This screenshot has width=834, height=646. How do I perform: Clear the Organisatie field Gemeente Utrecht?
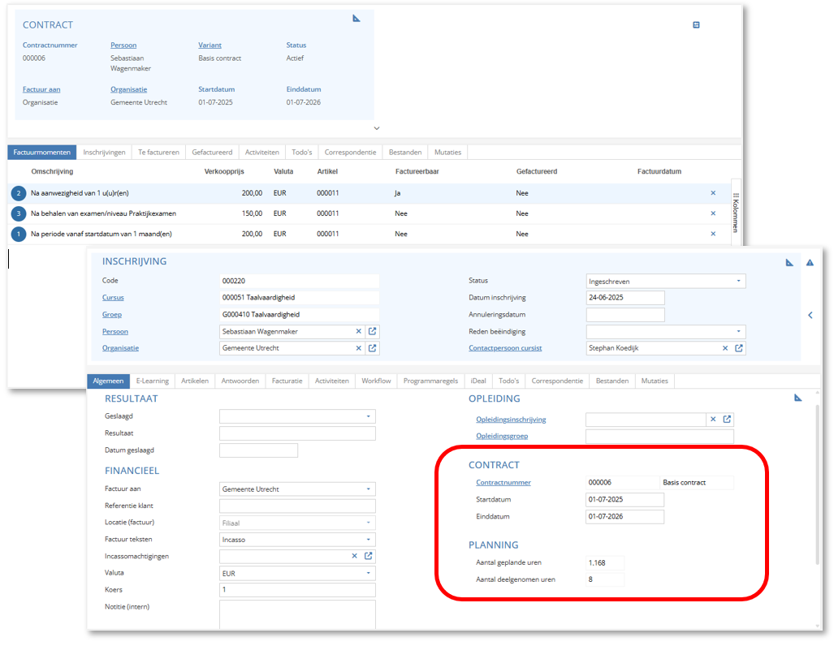tap(358, 348)
